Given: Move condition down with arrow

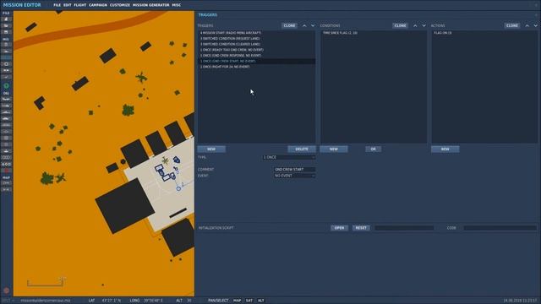Looking at the screenshot, I should pyautogui.click(x=424, y=25).
